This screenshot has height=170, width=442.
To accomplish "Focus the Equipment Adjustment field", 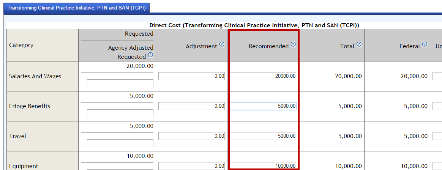I will pos(192,166).
